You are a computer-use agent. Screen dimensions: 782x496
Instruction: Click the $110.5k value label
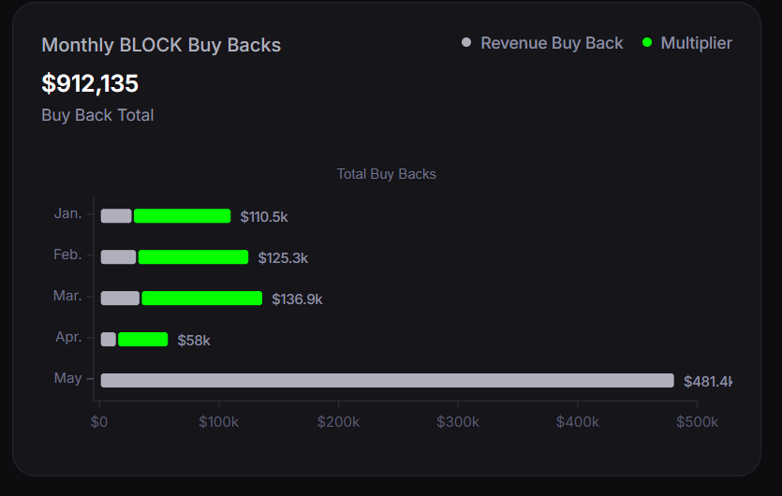coord(264,217)
